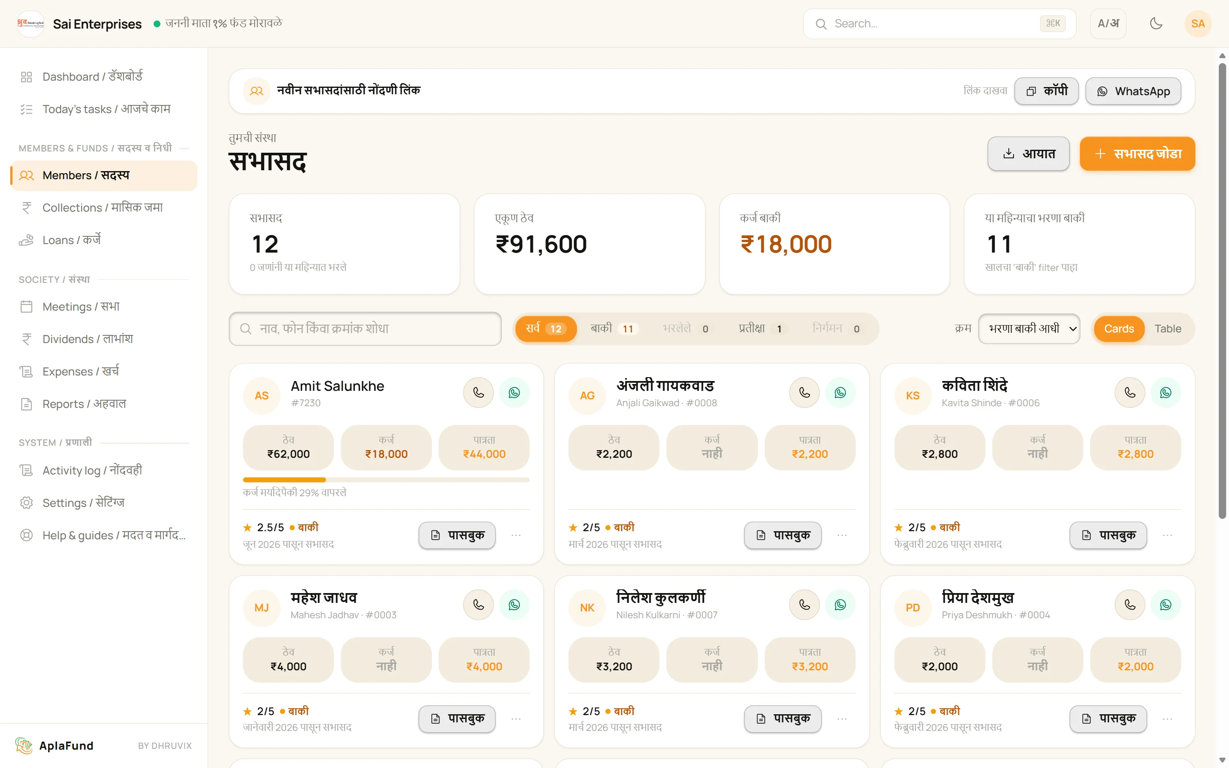Click Amit Salunkhe loan limit progress bar

coord(386,480)
